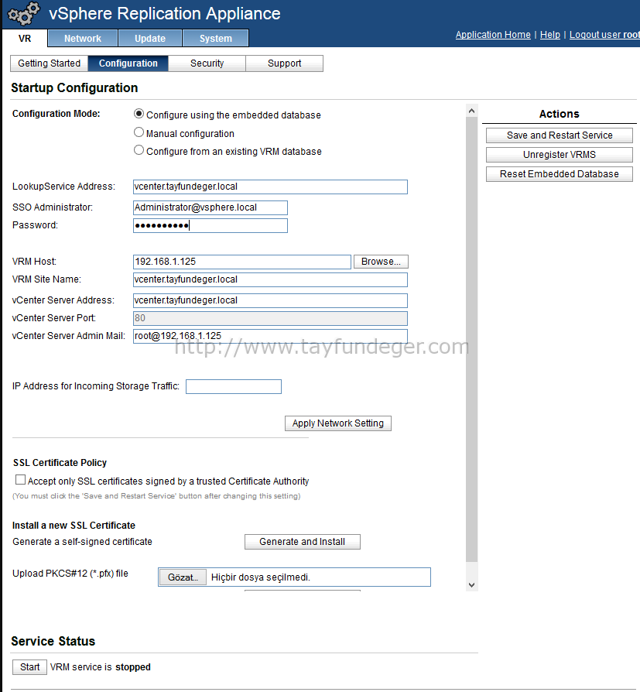Select the Configuration sub-tab
This screenshot has height=692, width=640.
click(128, 63)
